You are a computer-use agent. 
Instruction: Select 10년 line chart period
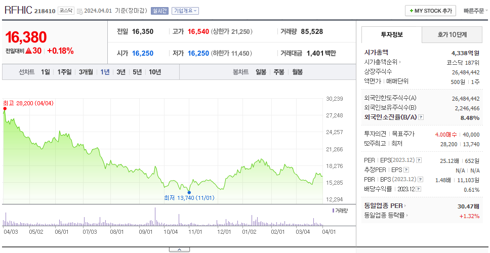[x=155, y=72]
